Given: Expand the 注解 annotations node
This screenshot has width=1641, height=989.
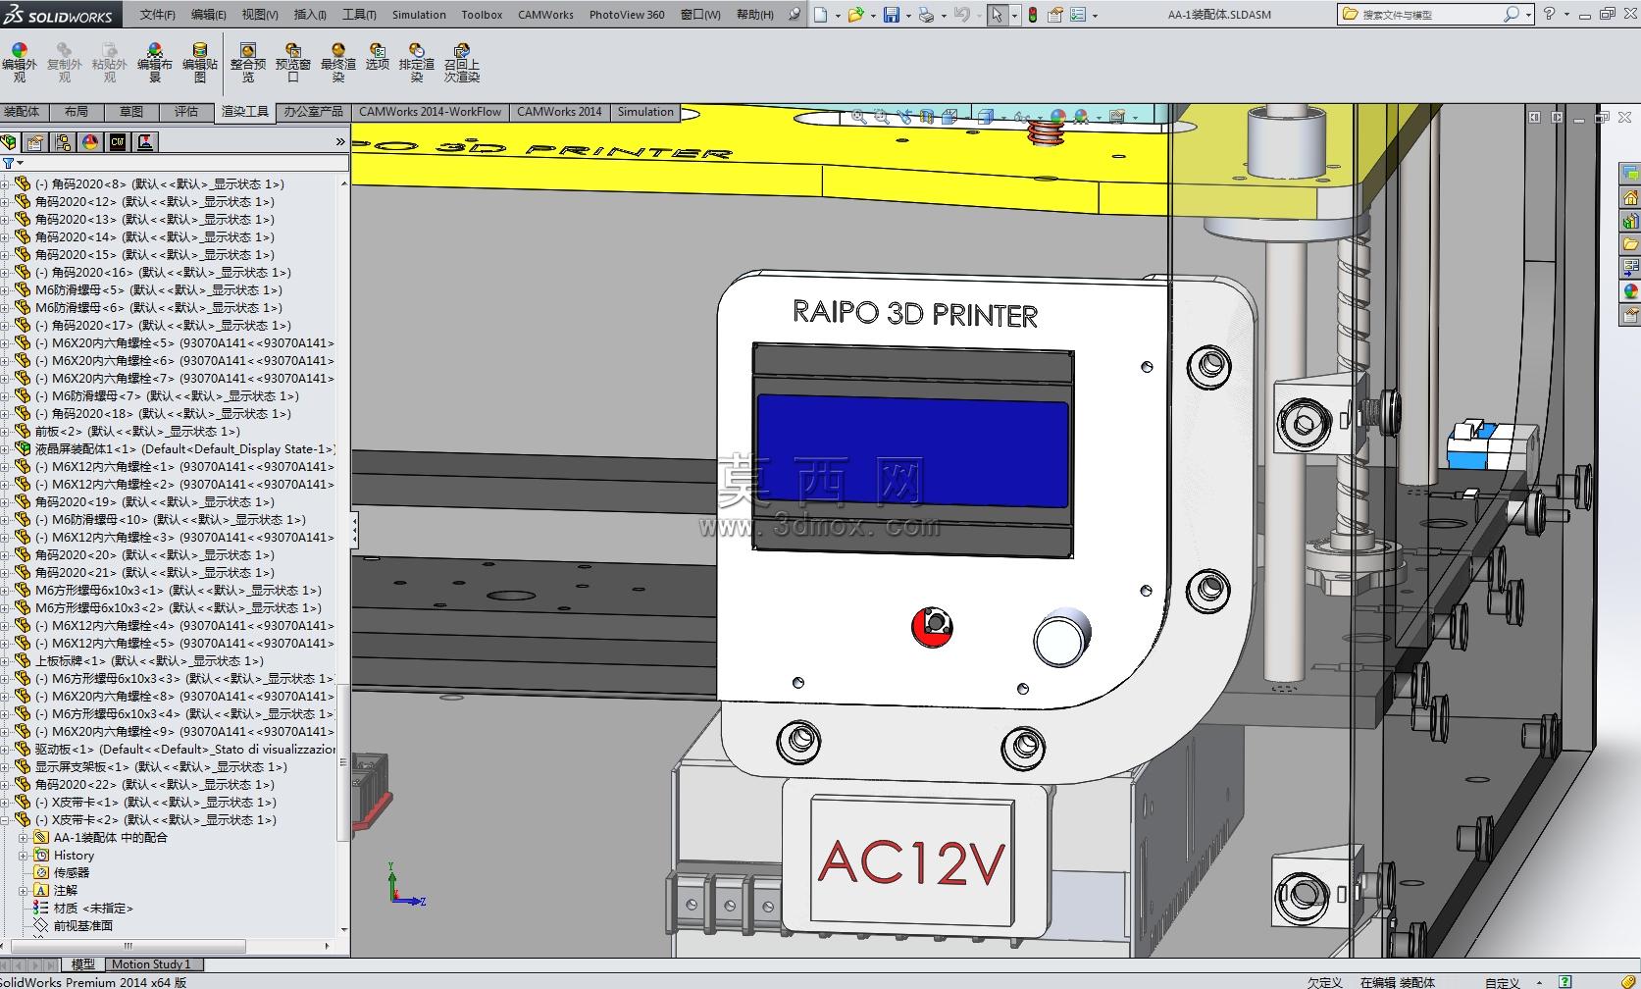Looking at the screenshot, I should (x=24, y=891).
